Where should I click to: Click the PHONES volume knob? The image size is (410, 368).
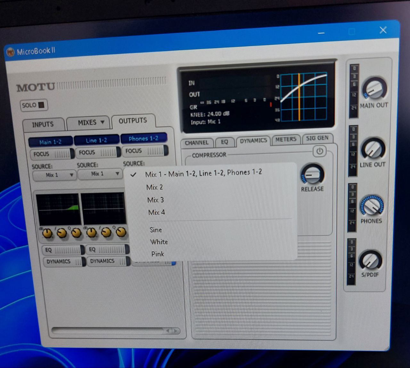click(372, 206)
